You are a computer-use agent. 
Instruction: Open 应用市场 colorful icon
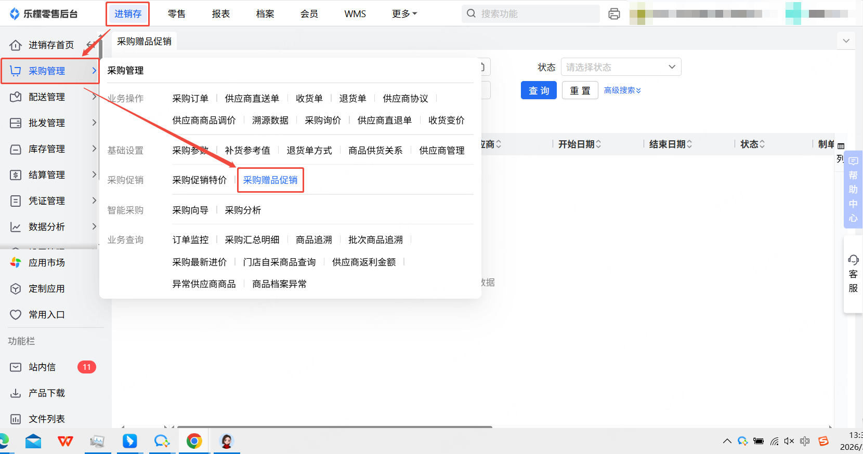pyautogui.click(x=16, y=262)
